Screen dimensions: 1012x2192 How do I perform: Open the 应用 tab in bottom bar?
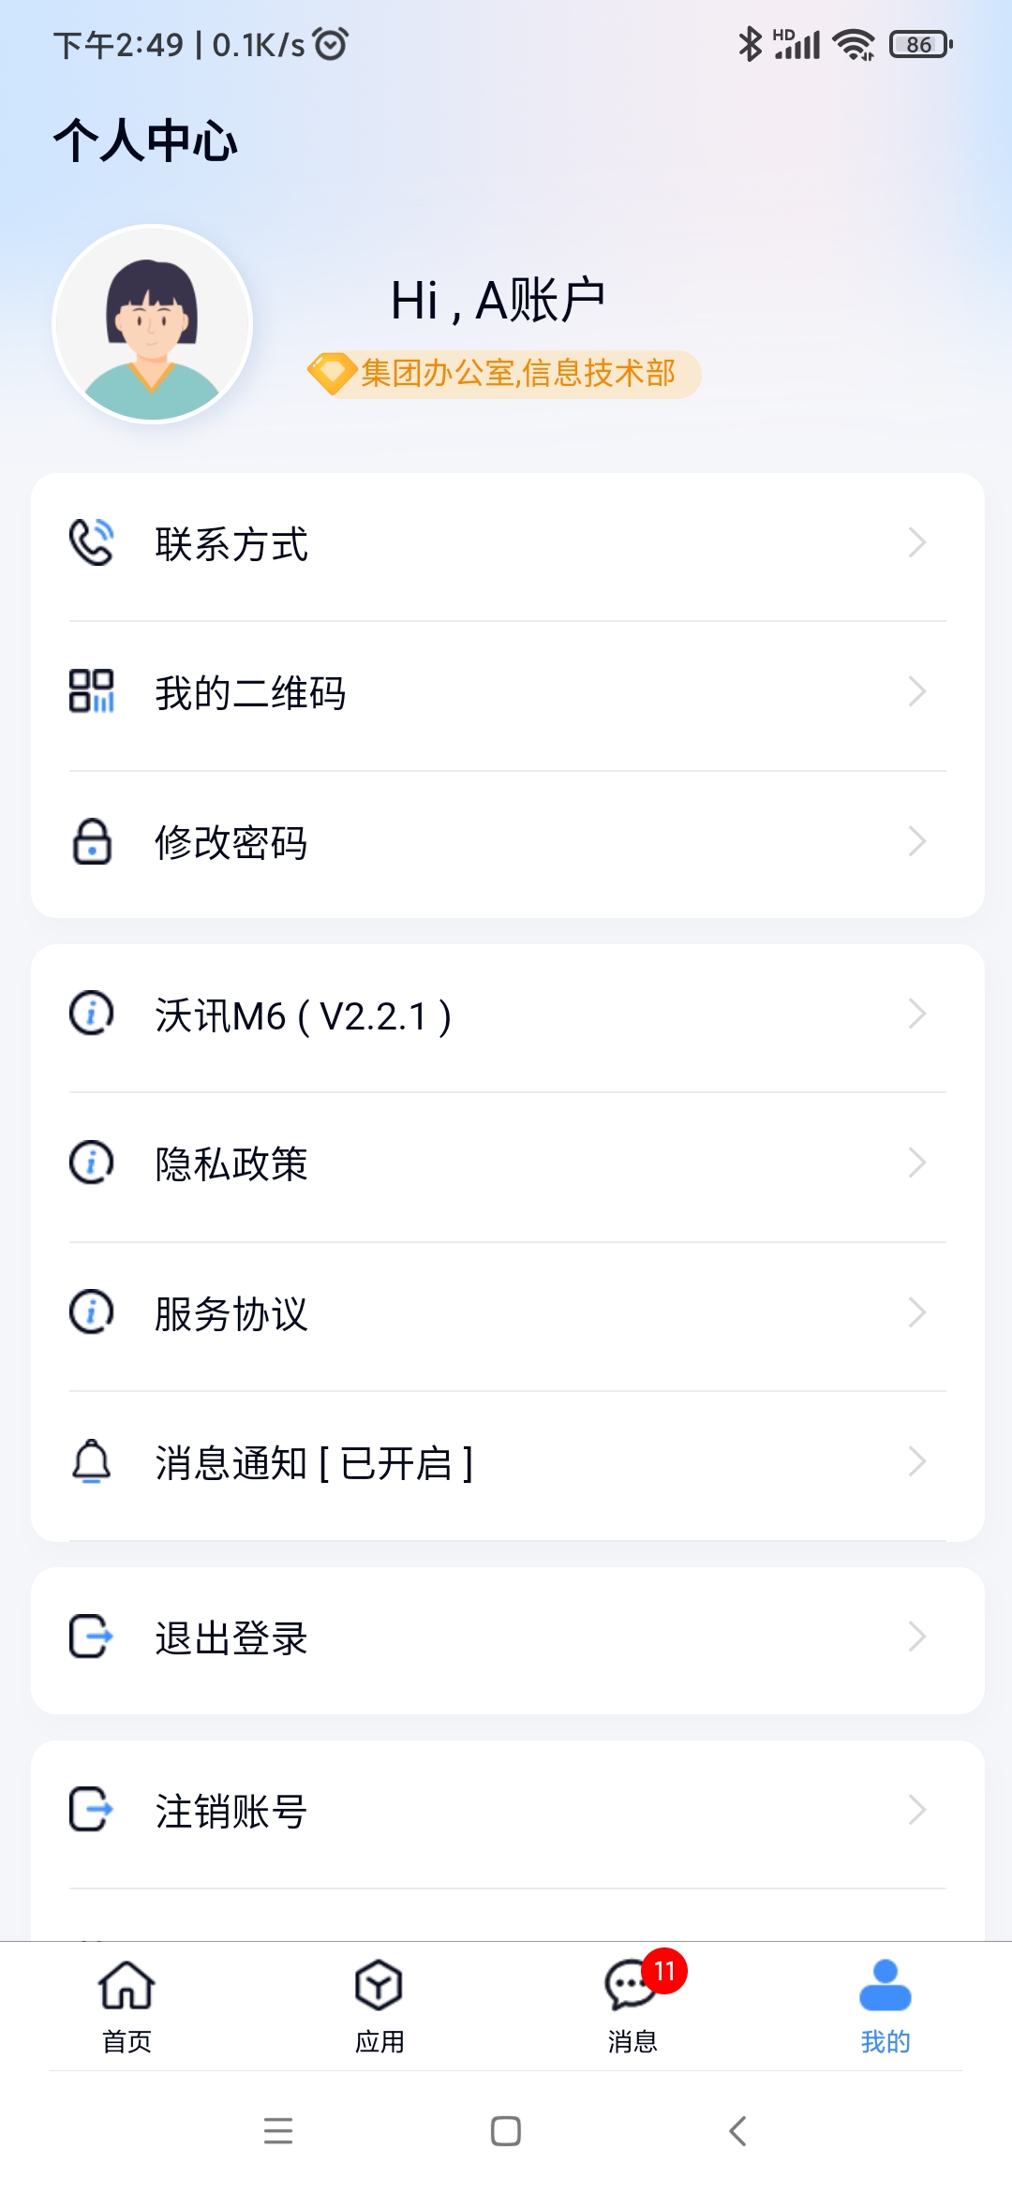tap(379, 2005)
